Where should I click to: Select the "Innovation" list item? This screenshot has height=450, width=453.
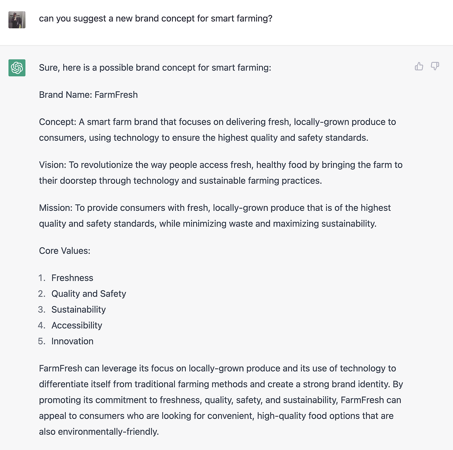point(72,341)
